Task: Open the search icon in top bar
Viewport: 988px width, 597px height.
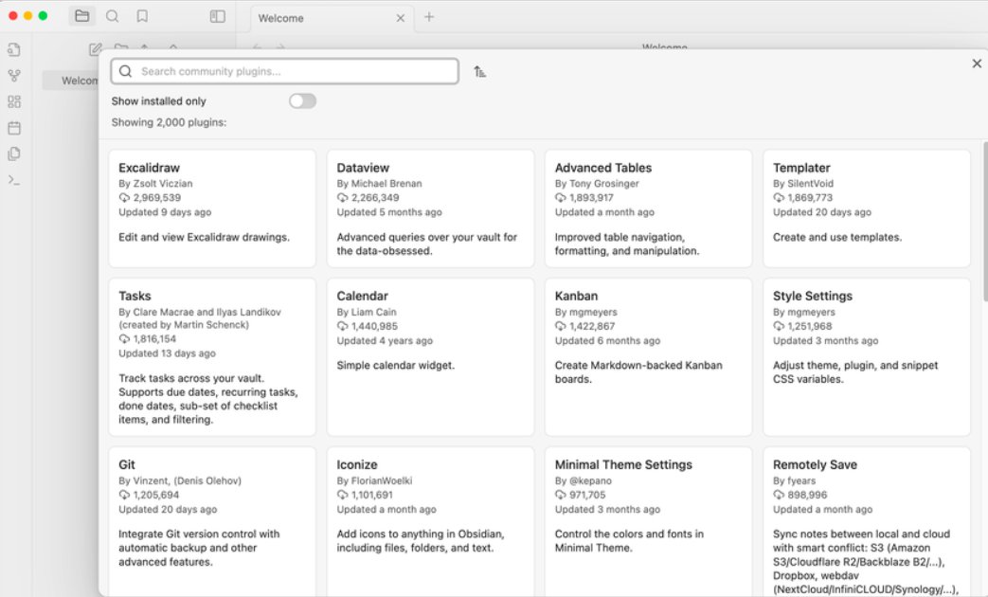Action: 112,16
